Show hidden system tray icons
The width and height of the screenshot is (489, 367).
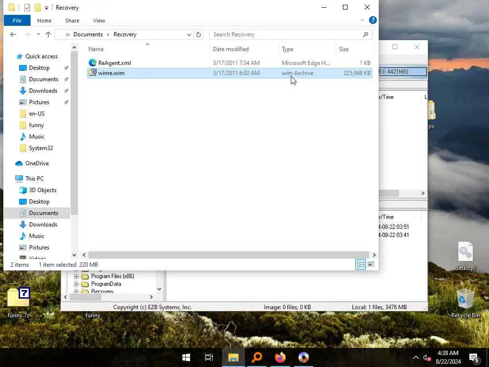click(416, 357)
